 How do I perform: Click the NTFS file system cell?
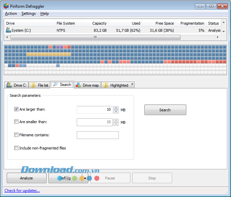(x=61, y=30)
